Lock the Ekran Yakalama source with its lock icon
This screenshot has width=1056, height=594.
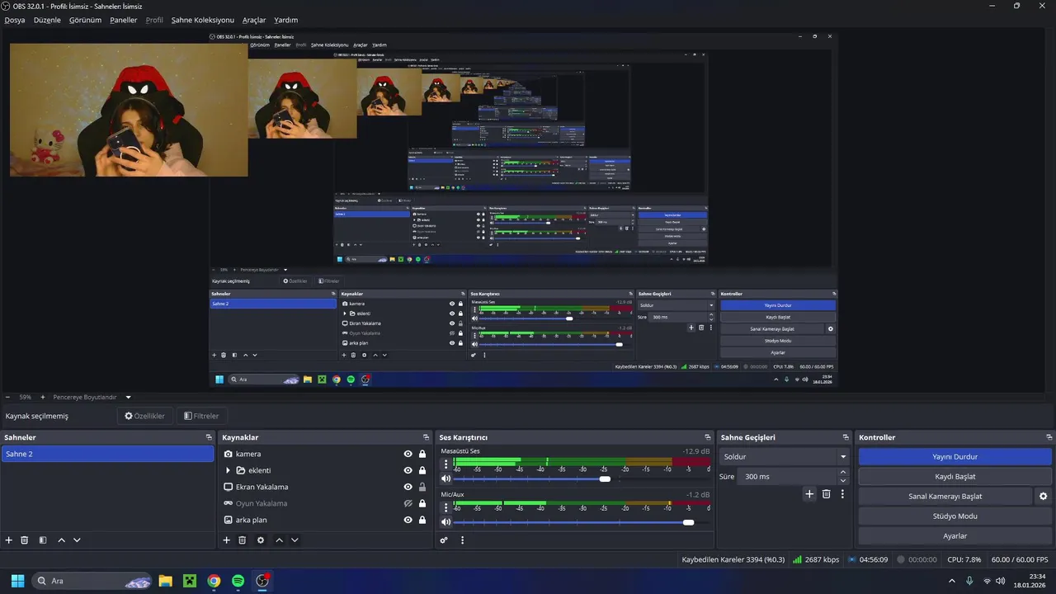(x=422, y=487)
